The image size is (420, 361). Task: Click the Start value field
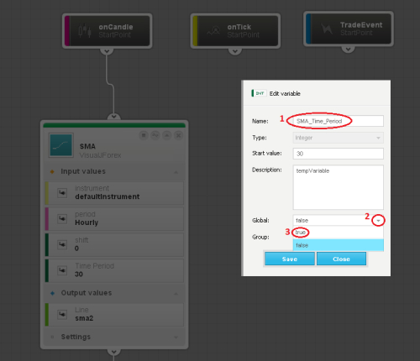339,154
